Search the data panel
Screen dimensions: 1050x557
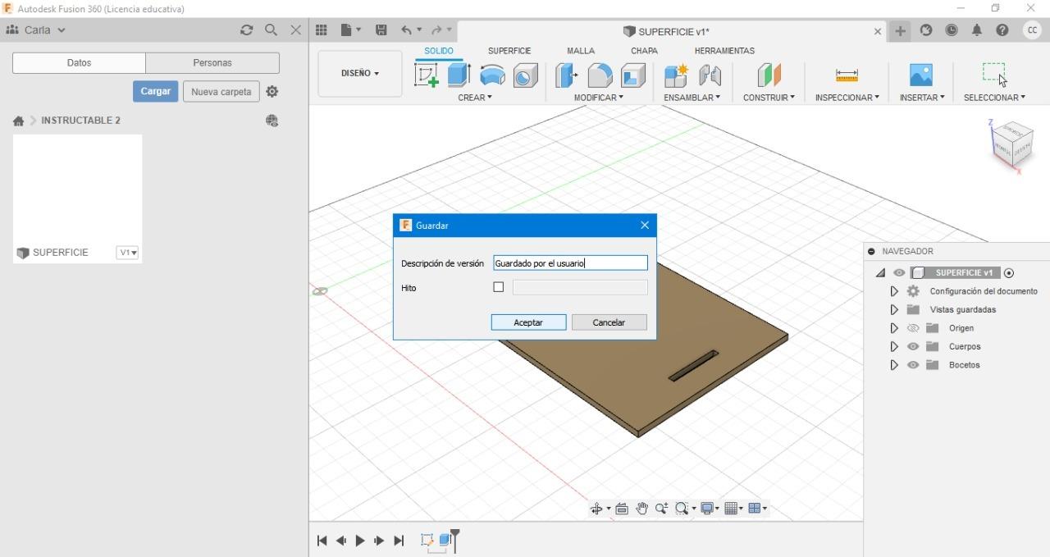(x=271, y=30)
